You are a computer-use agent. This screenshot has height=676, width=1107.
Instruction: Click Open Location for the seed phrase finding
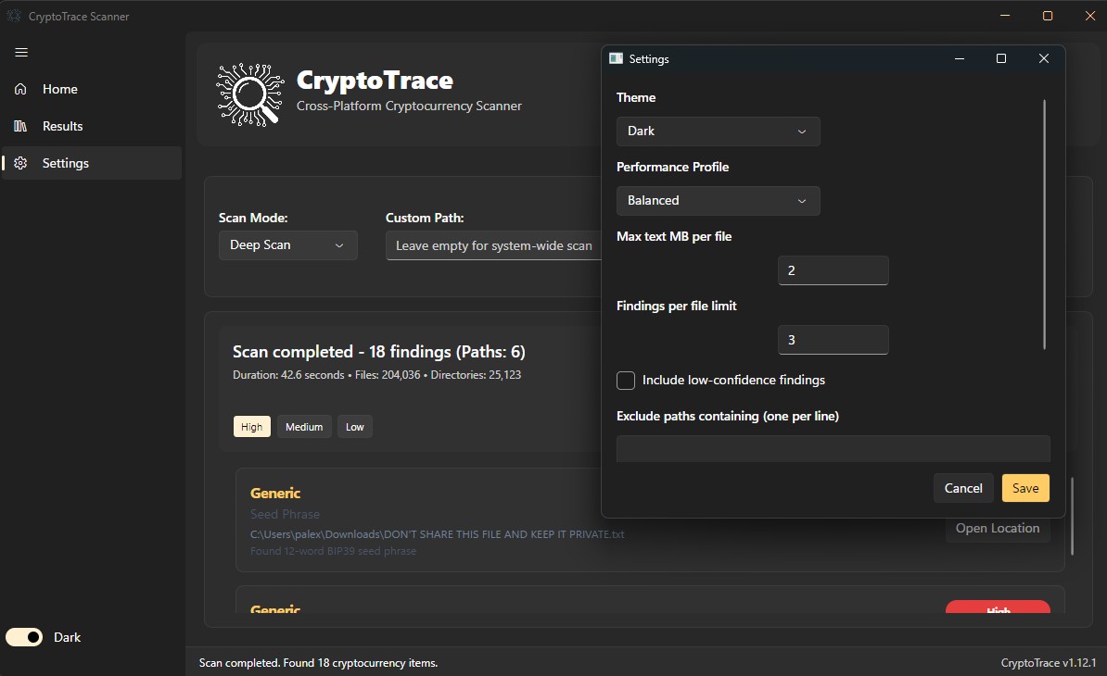[x=997, y=528]
